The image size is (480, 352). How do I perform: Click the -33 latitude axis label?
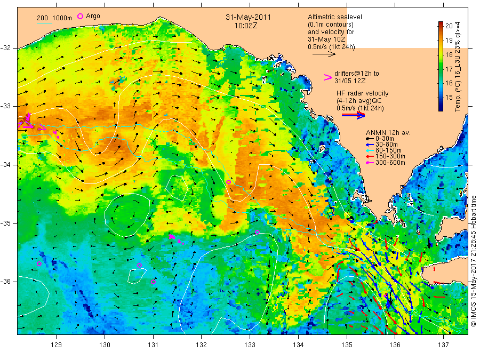pos(5,106)
